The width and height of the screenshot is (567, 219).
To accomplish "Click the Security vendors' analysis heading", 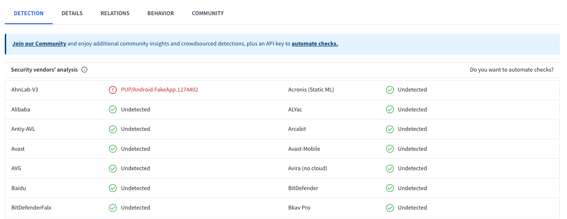I will point(44,70).
